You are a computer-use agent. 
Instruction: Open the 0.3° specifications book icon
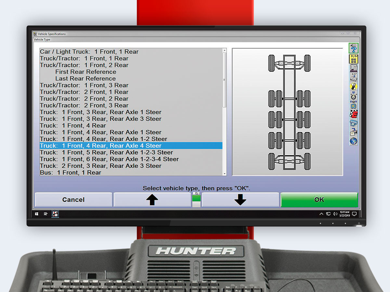(x=353, y=77)
